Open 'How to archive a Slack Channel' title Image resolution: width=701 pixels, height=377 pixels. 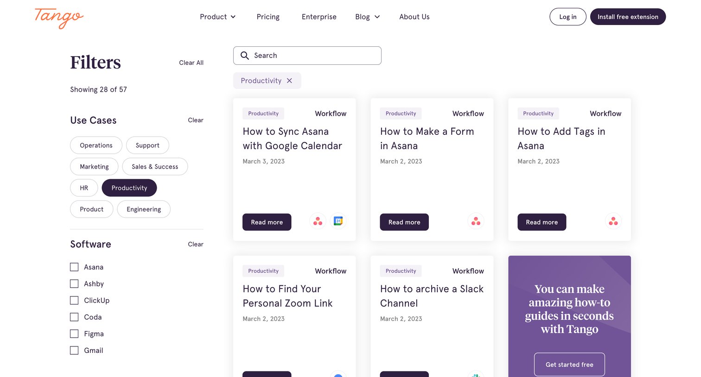click(x=432, y=296)
